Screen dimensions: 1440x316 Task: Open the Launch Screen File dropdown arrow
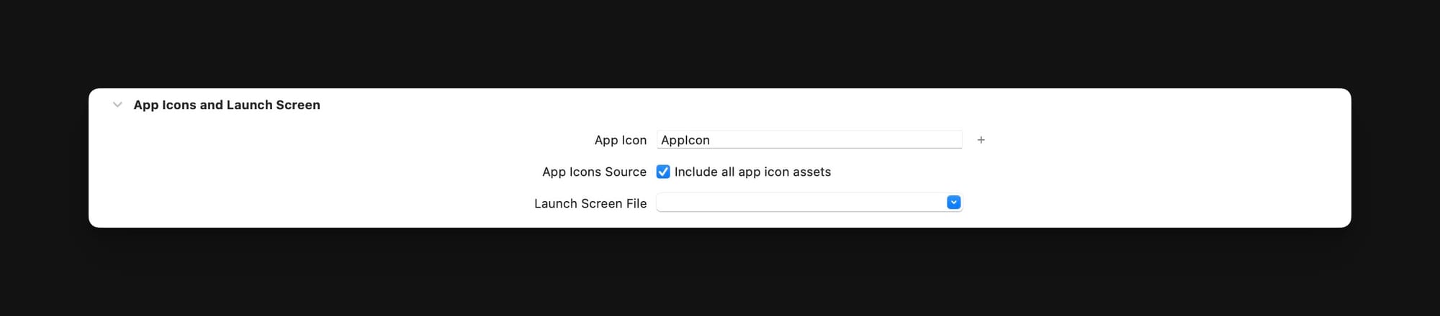pos(953,203)
